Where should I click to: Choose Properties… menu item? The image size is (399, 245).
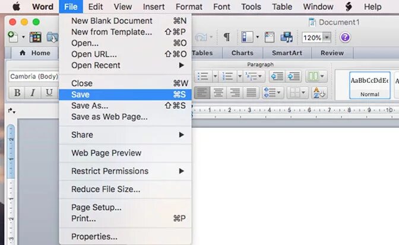[x=125, y=237]
